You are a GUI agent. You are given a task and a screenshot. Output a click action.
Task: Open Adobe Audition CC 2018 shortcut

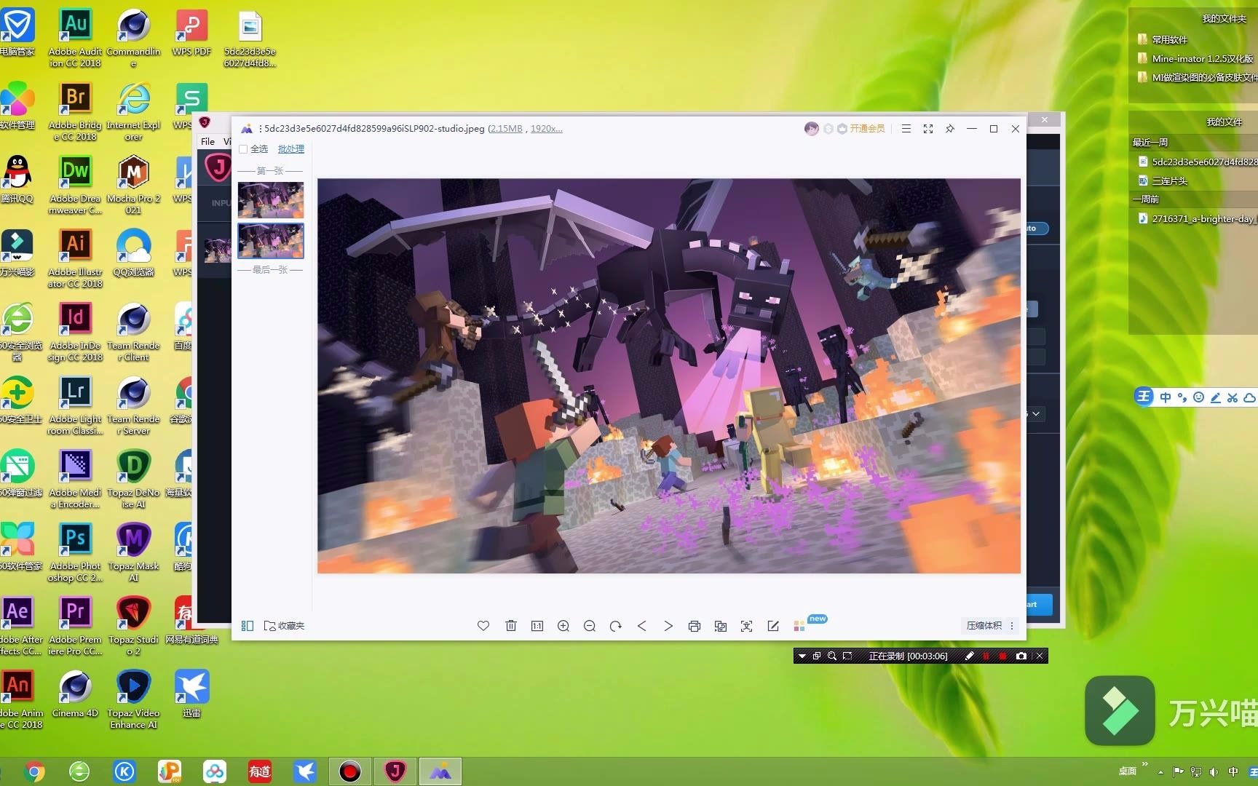[x=76, y=37]
